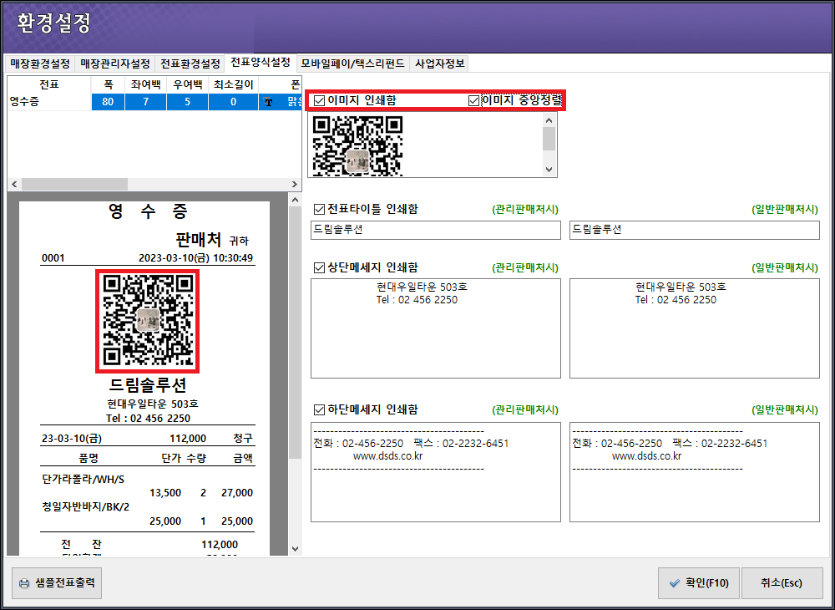Confirm settings with 확인(F10) button
The height and width of the screenshot is (610, 835).
click(x=699, y=582)
